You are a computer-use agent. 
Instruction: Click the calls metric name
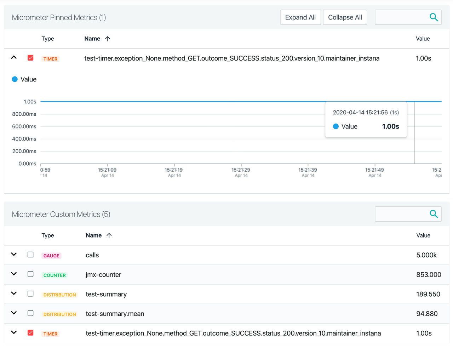coord(92,255)
